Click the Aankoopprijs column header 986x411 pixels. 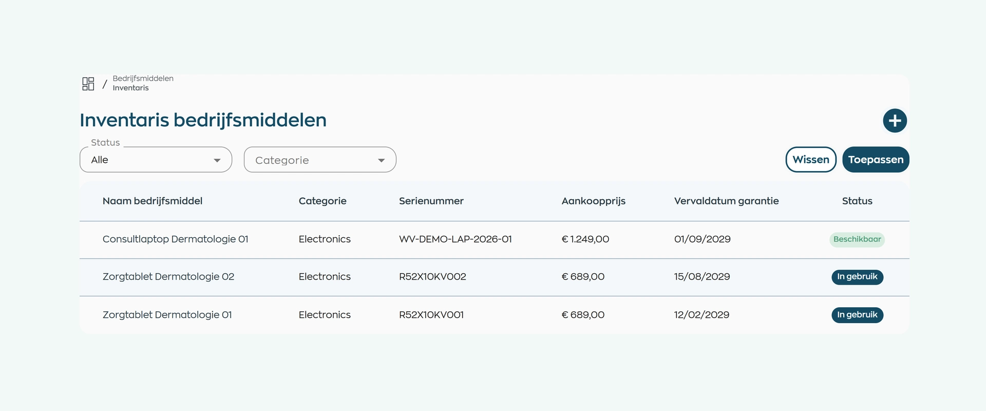click(594, 201)
